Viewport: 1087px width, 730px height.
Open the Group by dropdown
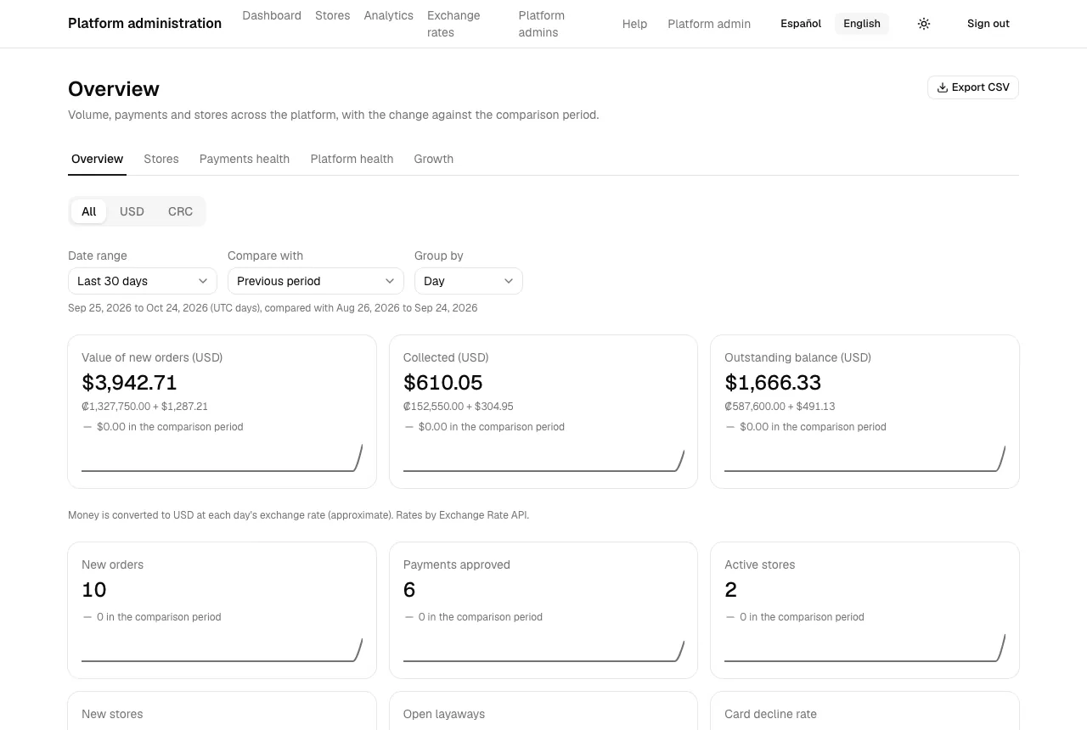[469, 281]
